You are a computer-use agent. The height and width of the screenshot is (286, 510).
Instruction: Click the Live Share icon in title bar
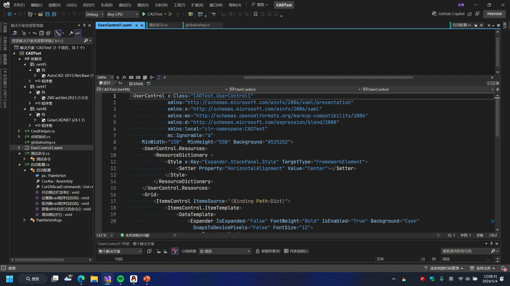click(470, 14)
